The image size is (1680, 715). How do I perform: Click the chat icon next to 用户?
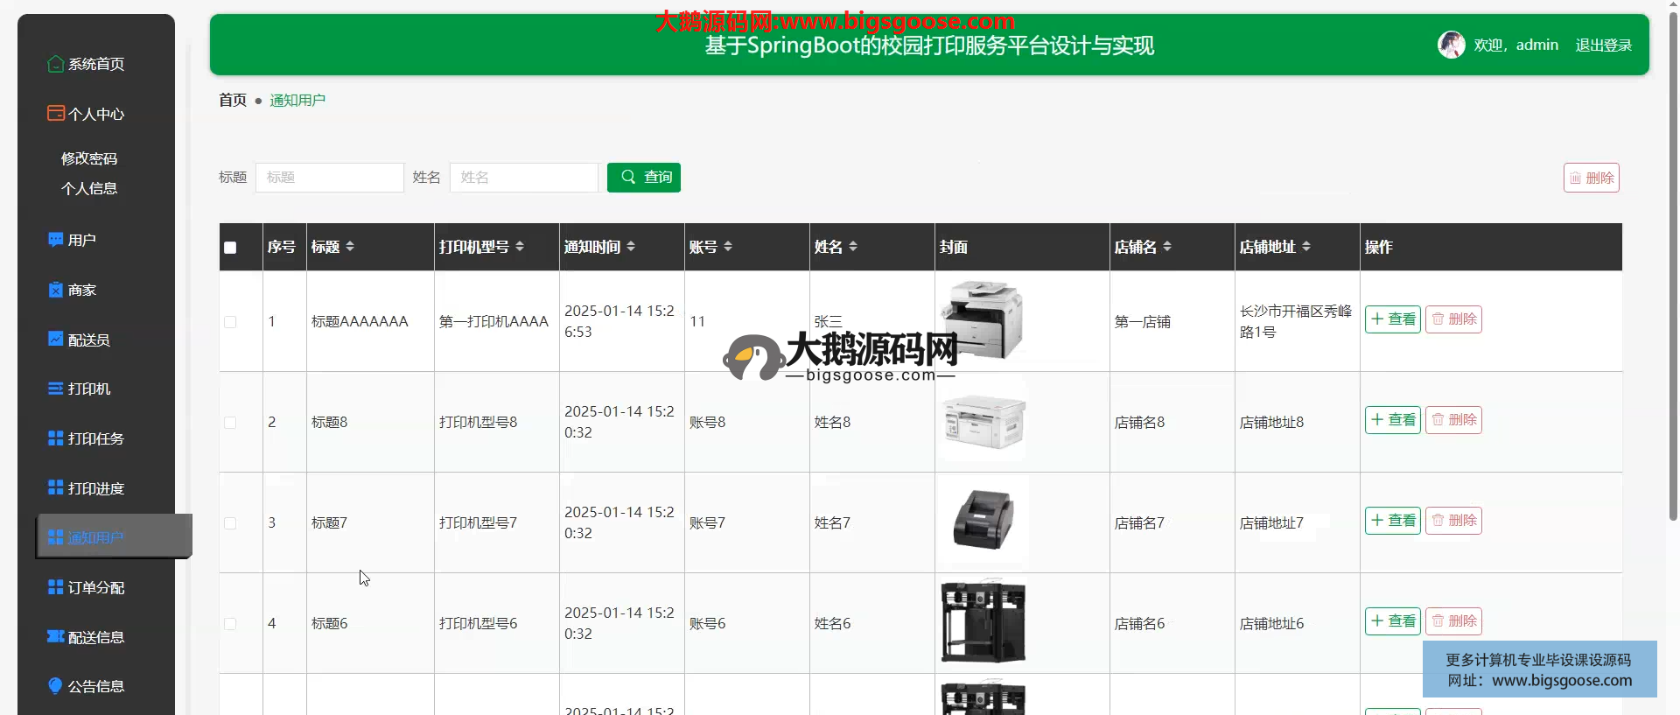56,240
